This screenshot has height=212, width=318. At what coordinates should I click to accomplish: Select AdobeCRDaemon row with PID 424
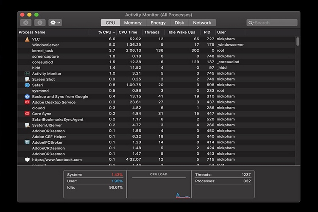point(156,148)
